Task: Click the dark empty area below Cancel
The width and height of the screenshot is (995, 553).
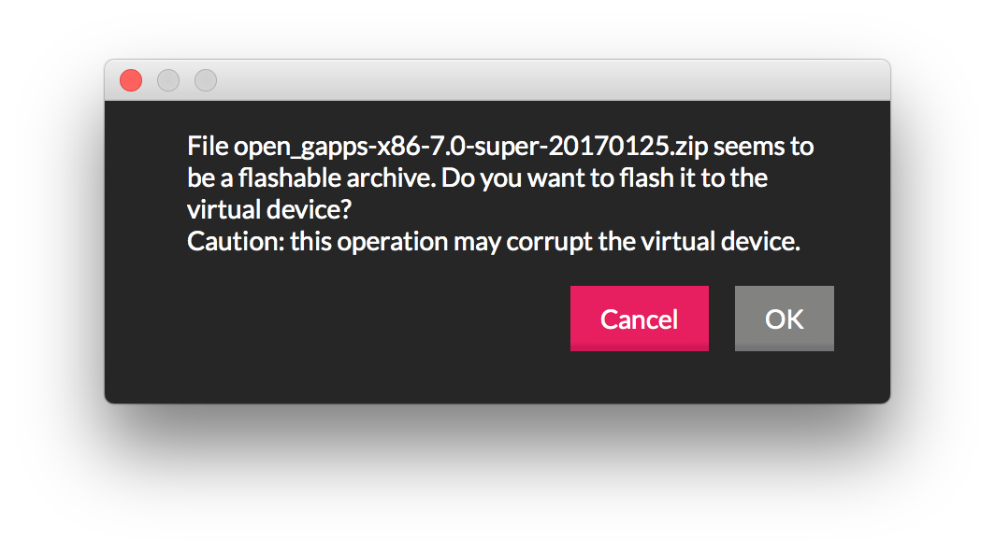Action: point(639,377)
